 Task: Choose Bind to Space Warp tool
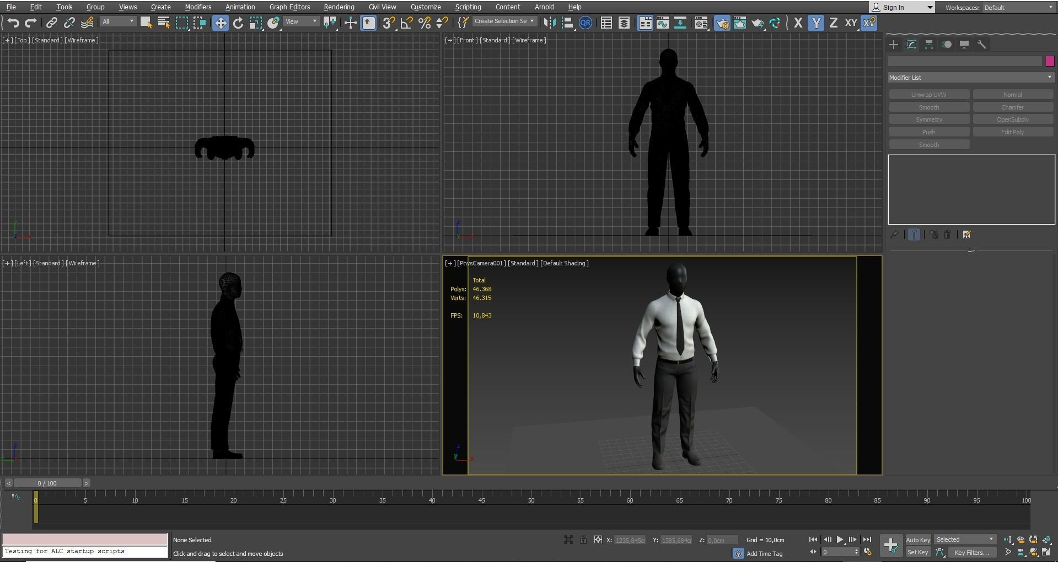87,23
